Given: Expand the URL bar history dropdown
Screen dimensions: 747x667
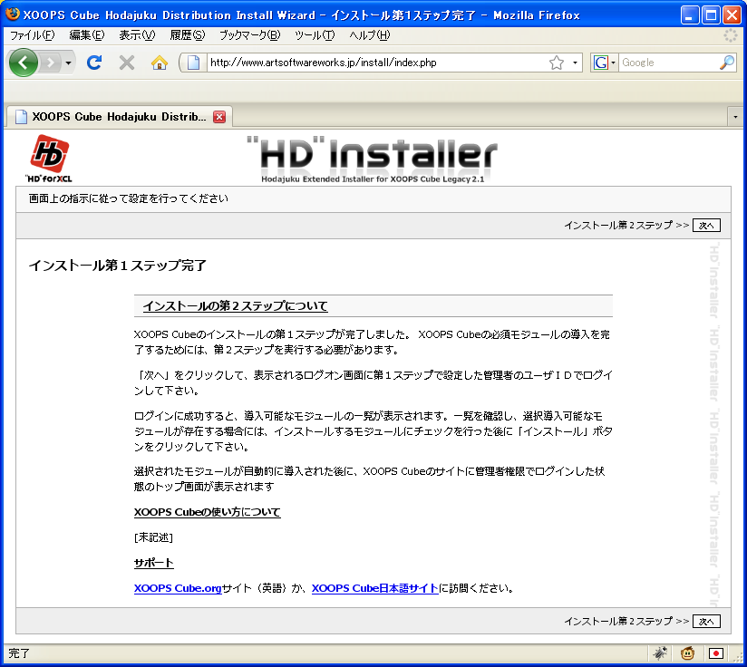Looking at the screenshot, I should click(x=576, y=63).
